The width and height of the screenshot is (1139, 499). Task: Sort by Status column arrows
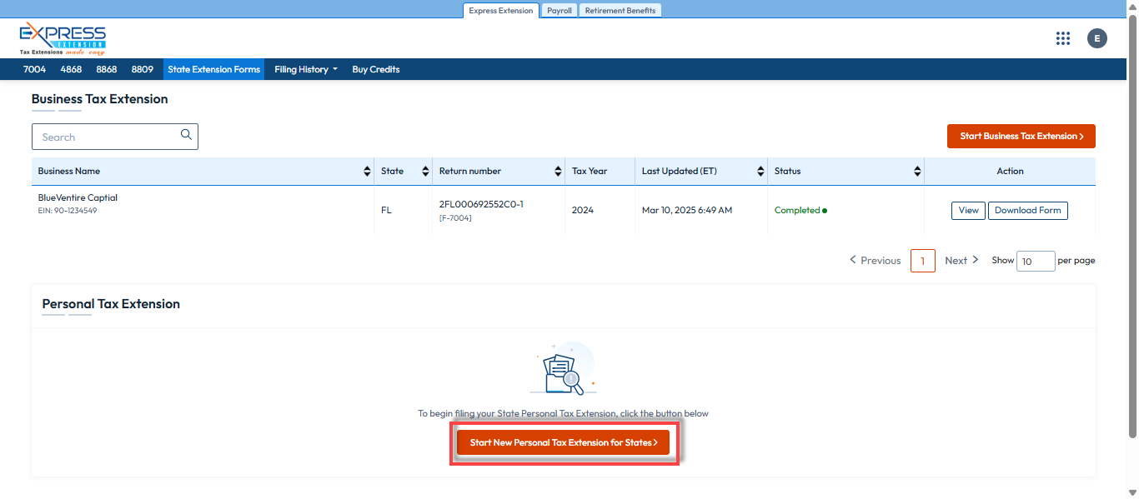click(x=918, y=171)
